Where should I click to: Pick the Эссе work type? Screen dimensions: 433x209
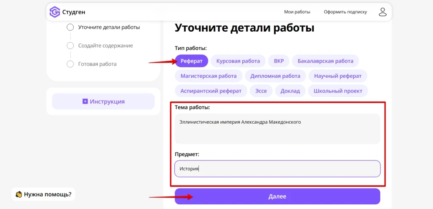[261, 91]
